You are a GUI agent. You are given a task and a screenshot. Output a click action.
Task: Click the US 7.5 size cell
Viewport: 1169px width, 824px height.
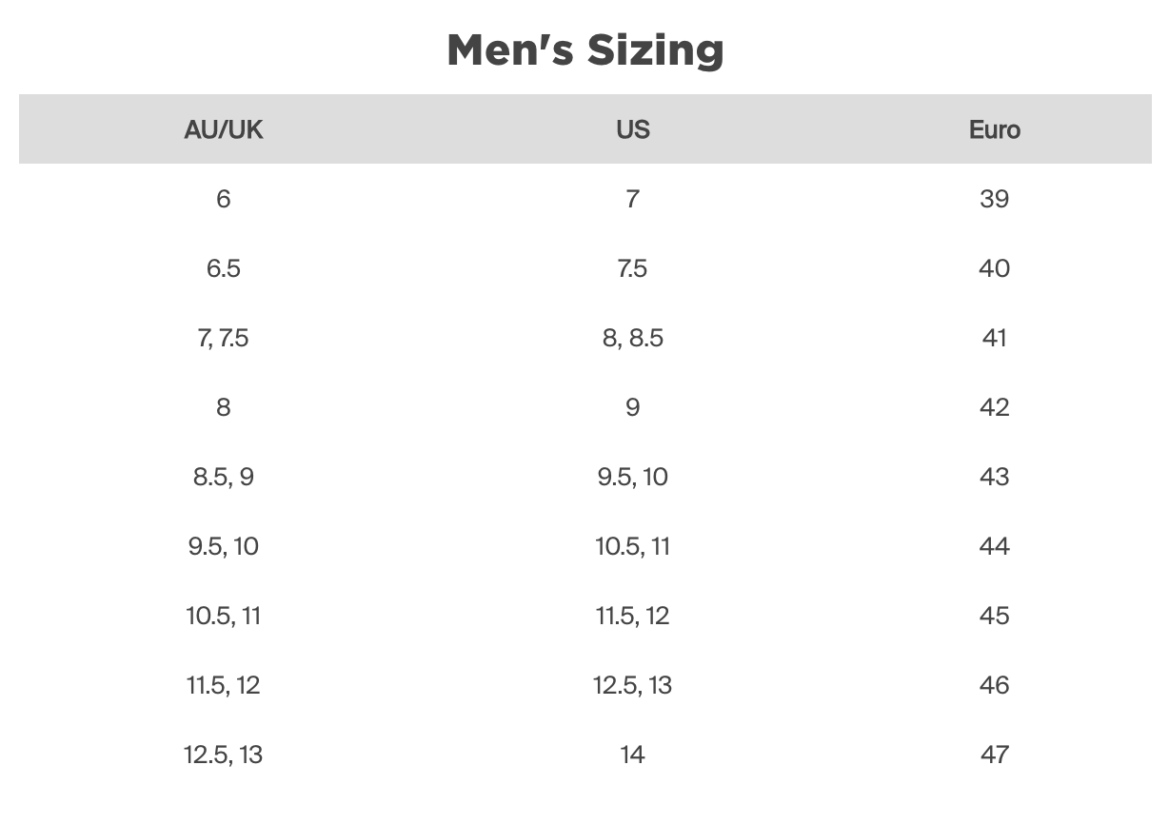[633, 268]
